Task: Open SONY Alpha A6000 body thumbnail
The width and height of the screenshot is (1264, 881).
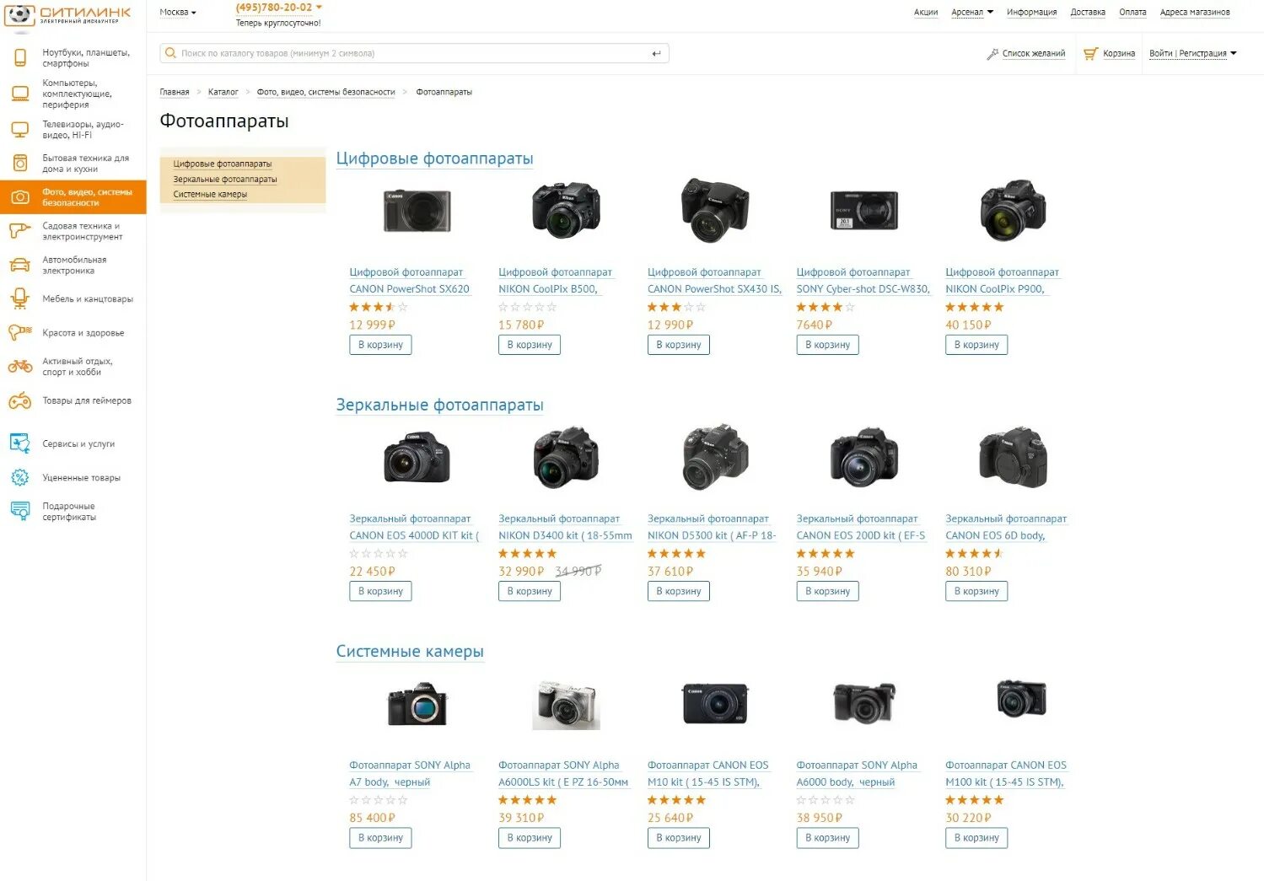Action: (863, 703)
